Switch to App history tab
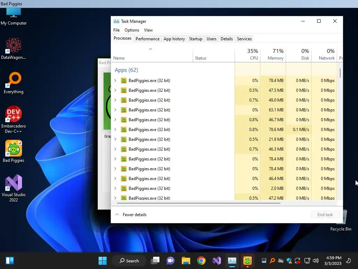This screenshot has height=269, width=358. (x=174, y=39)
